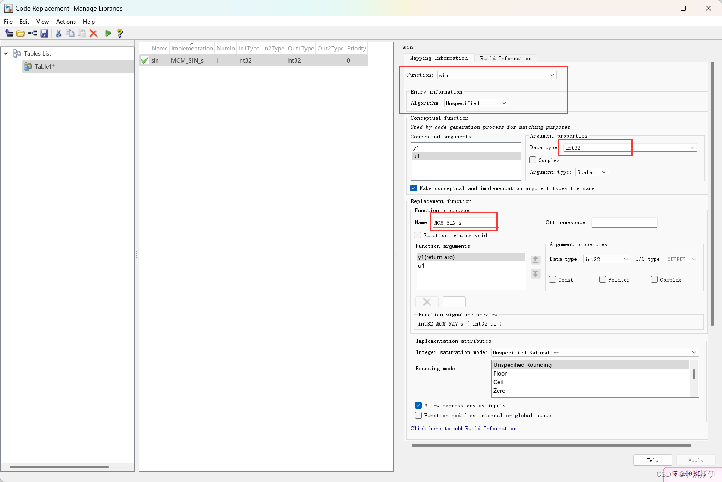The height and width of the screenshot is (482, 722).
Task: Switch to the Build Information tab
Action: coord(505,59)
